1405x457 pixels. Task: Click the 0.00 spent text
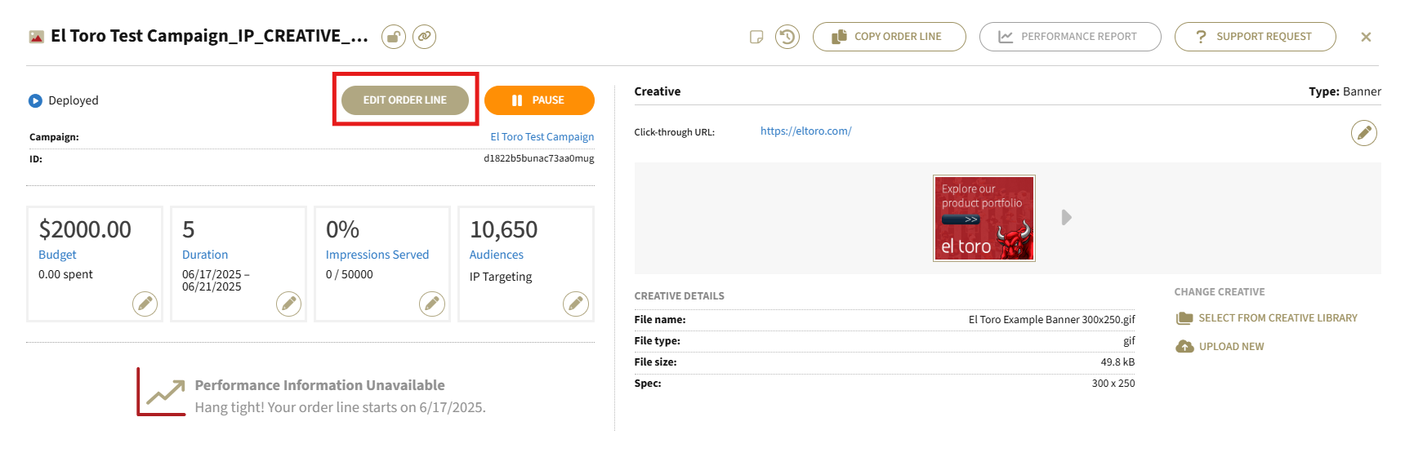65,274
